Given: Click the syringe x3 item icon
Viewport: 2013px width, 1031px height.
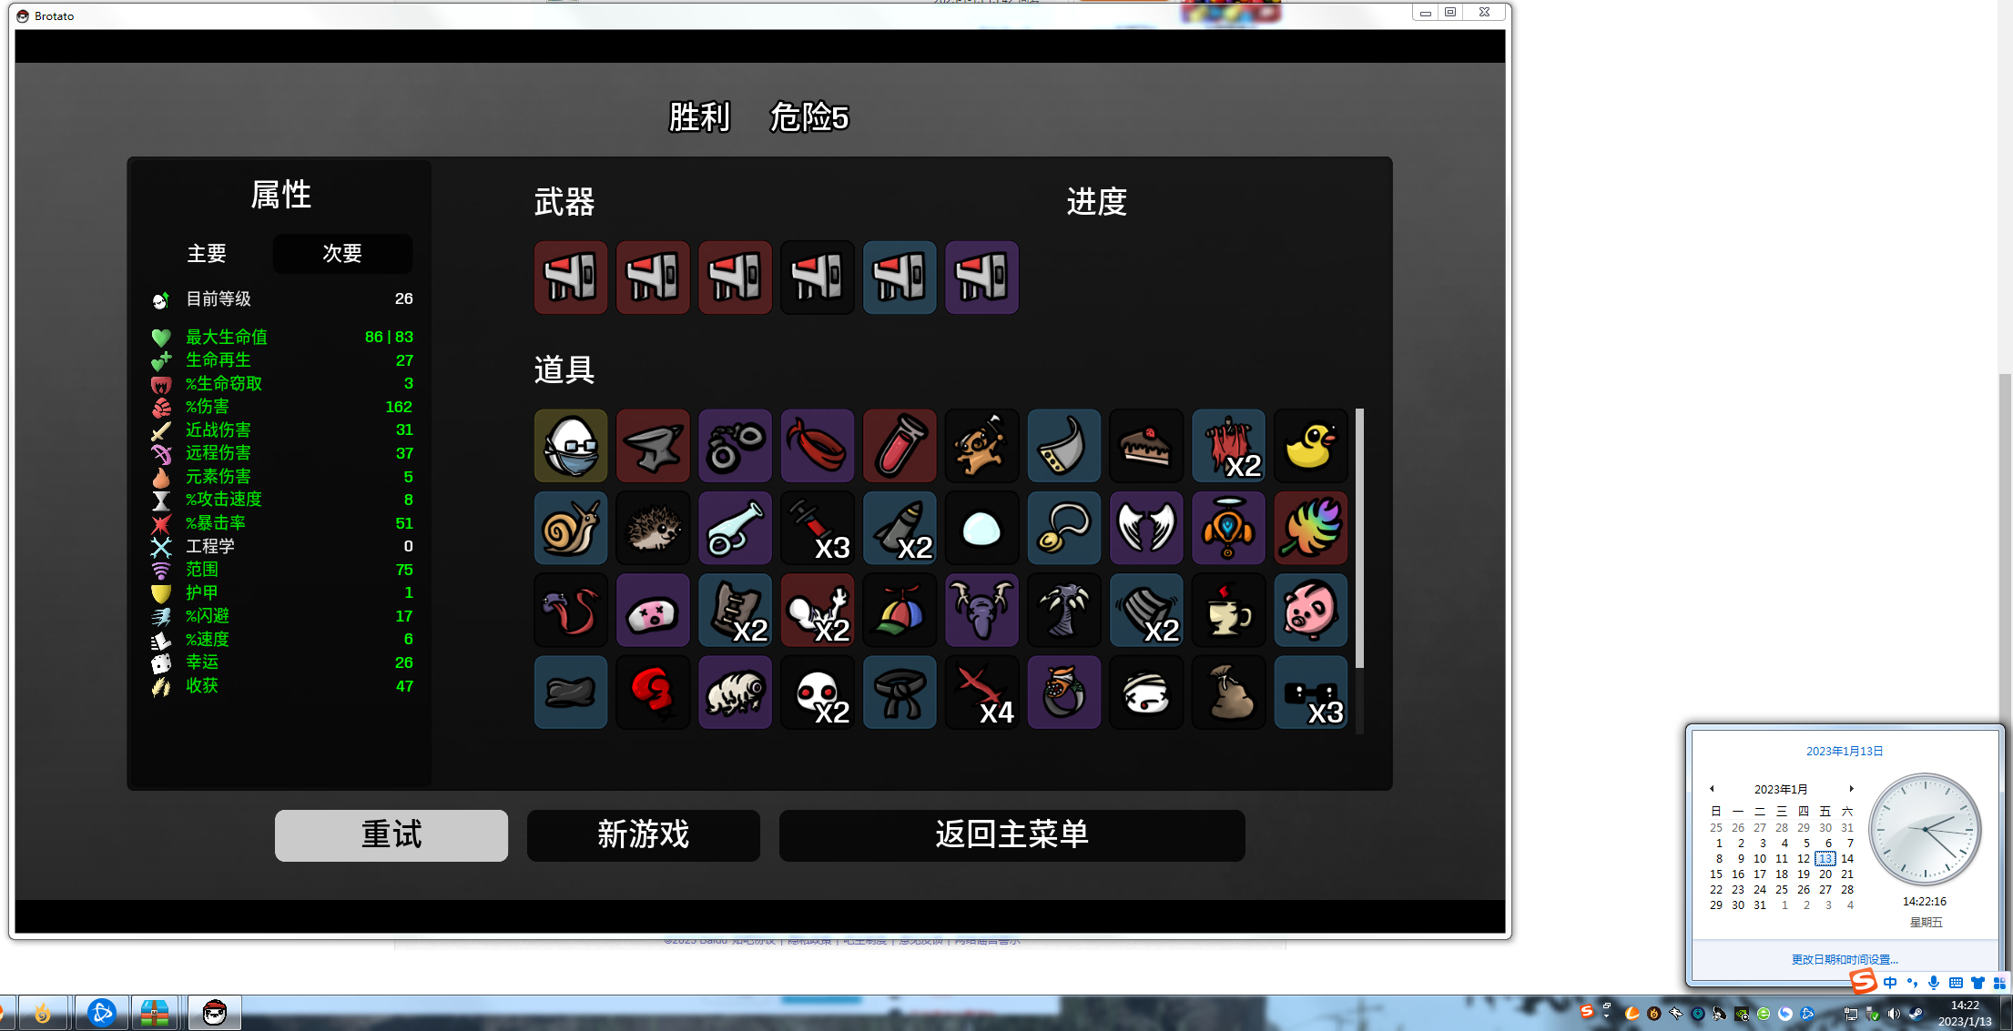Looking at the screenshot, I should (x=817, y=528).
